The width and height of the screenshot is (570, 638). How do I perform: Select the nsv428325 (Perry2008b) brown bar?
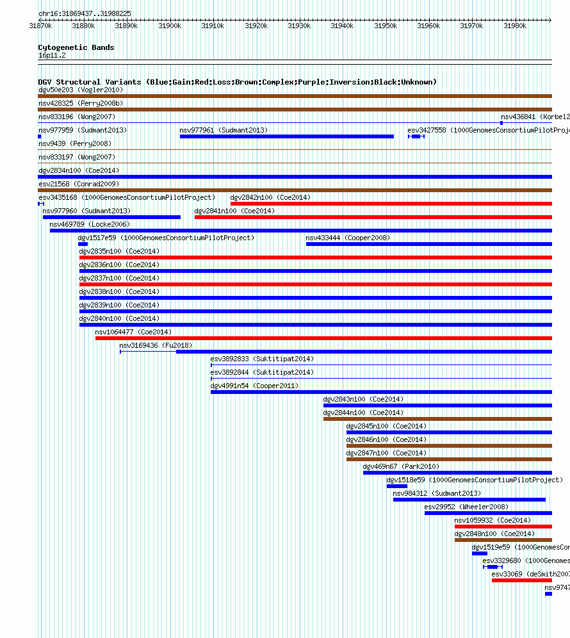pos(295,110)
